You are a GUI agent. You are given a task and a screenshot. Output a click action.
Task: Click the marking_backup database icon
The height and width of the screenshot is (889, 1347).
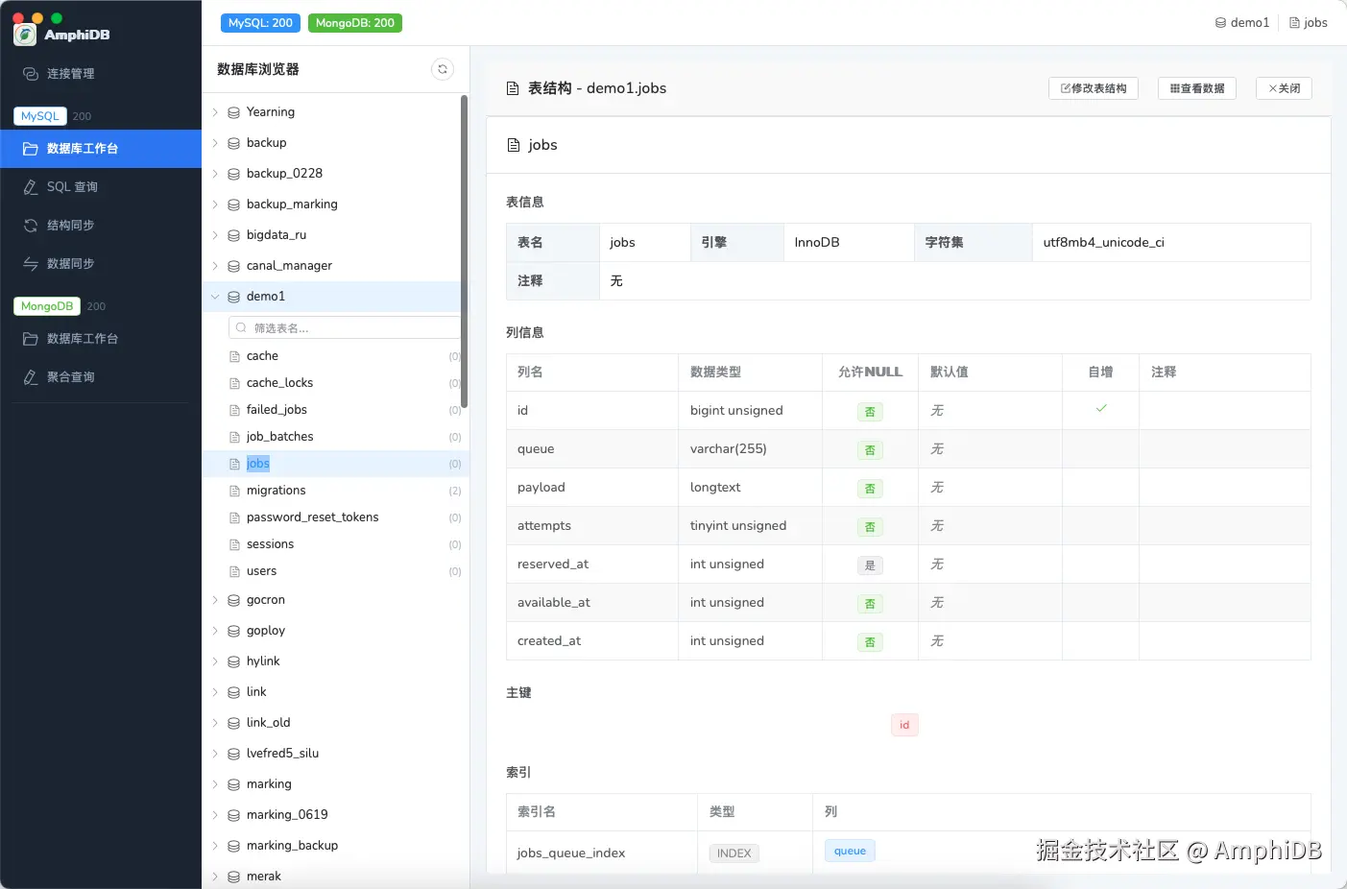click(x=233, y=846)
